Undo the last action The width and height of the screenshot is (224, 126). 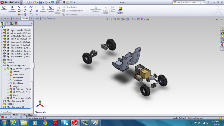pos(52,2)
